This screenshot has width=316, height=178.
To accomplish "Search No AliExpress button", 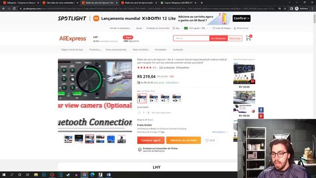I will coord(218,39).
